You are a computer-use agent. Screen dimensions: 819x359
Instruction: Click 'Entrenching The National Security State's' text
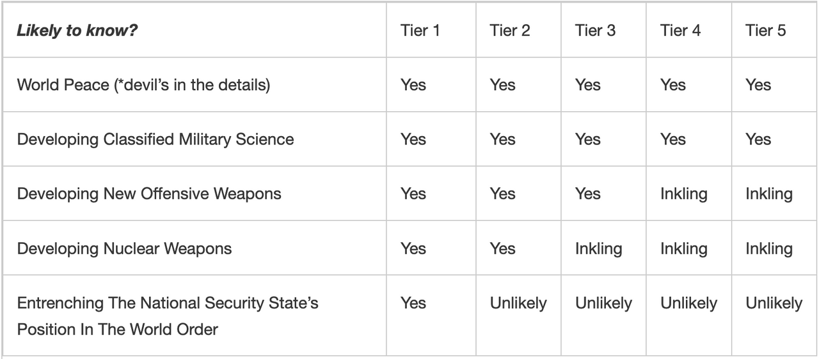(x=168, y=303)
